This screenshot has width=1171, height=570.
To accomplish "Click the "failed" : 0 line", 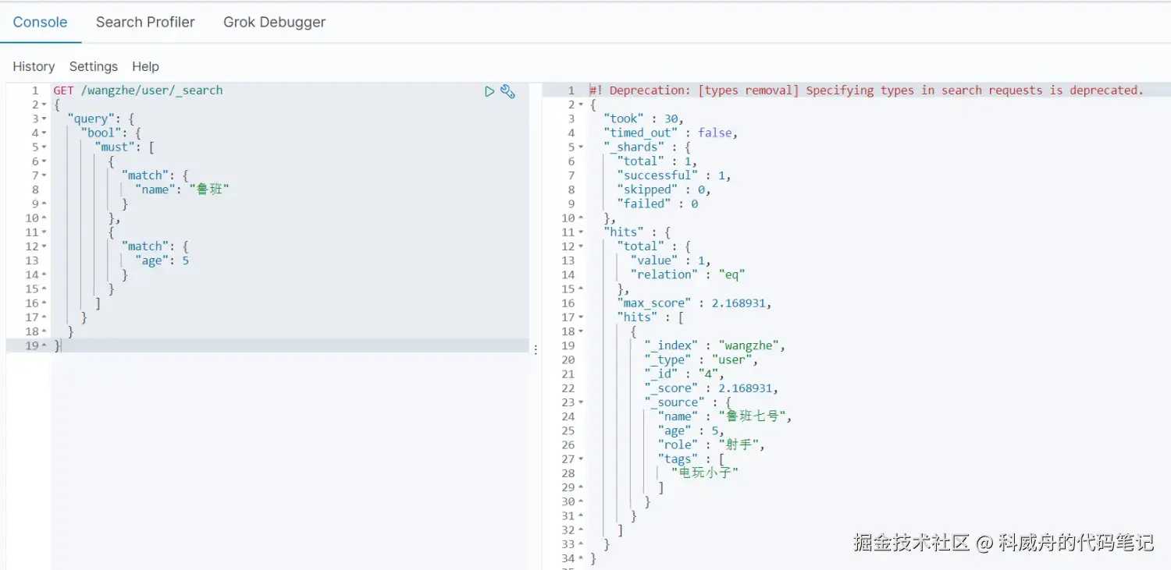I will click(657, 204).
